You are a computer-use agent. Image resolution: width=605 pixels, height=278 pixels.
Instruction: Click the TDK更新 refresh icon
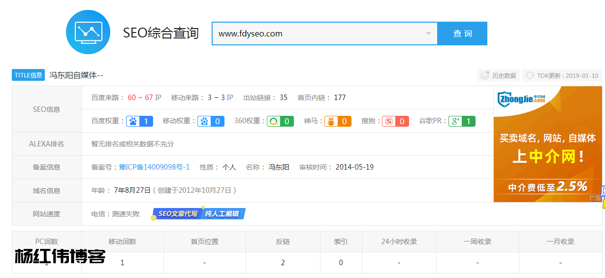coord(530,75)
